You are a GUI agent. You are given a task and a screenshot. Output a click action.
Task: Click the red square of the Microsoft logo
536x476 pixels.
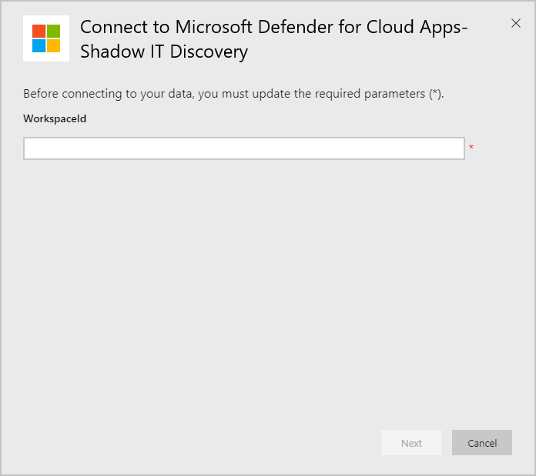pos(39,31)
